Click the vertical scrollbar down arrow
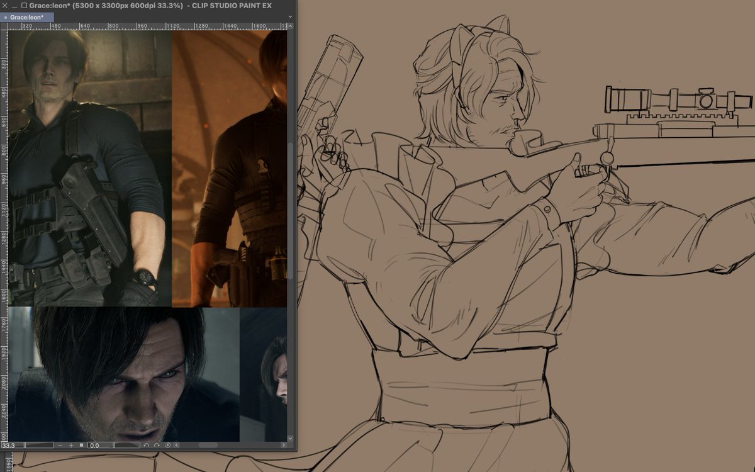 coord(290,439)
